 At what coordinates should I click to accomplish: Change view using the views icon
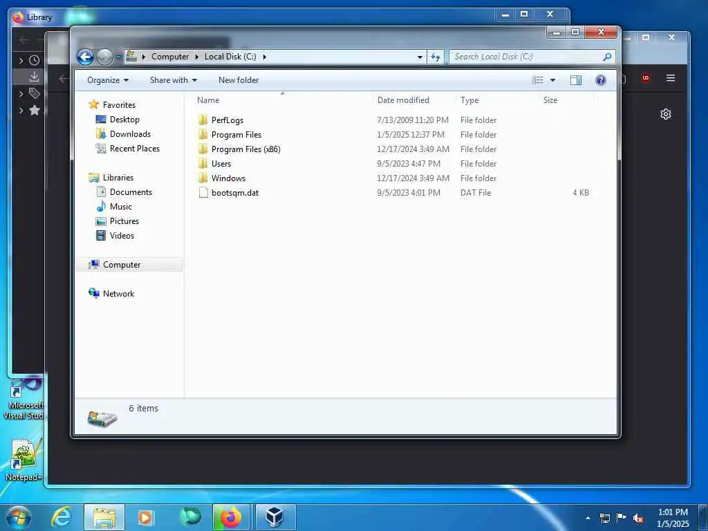click(x=537, y=80)
